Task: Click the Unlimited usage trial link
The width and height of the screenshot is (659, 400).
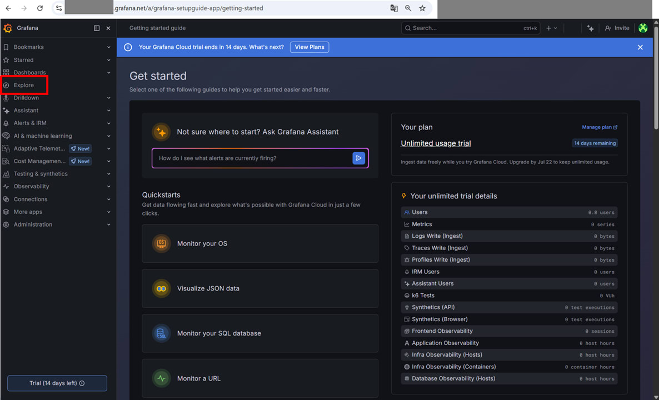Action: point(436,143)
